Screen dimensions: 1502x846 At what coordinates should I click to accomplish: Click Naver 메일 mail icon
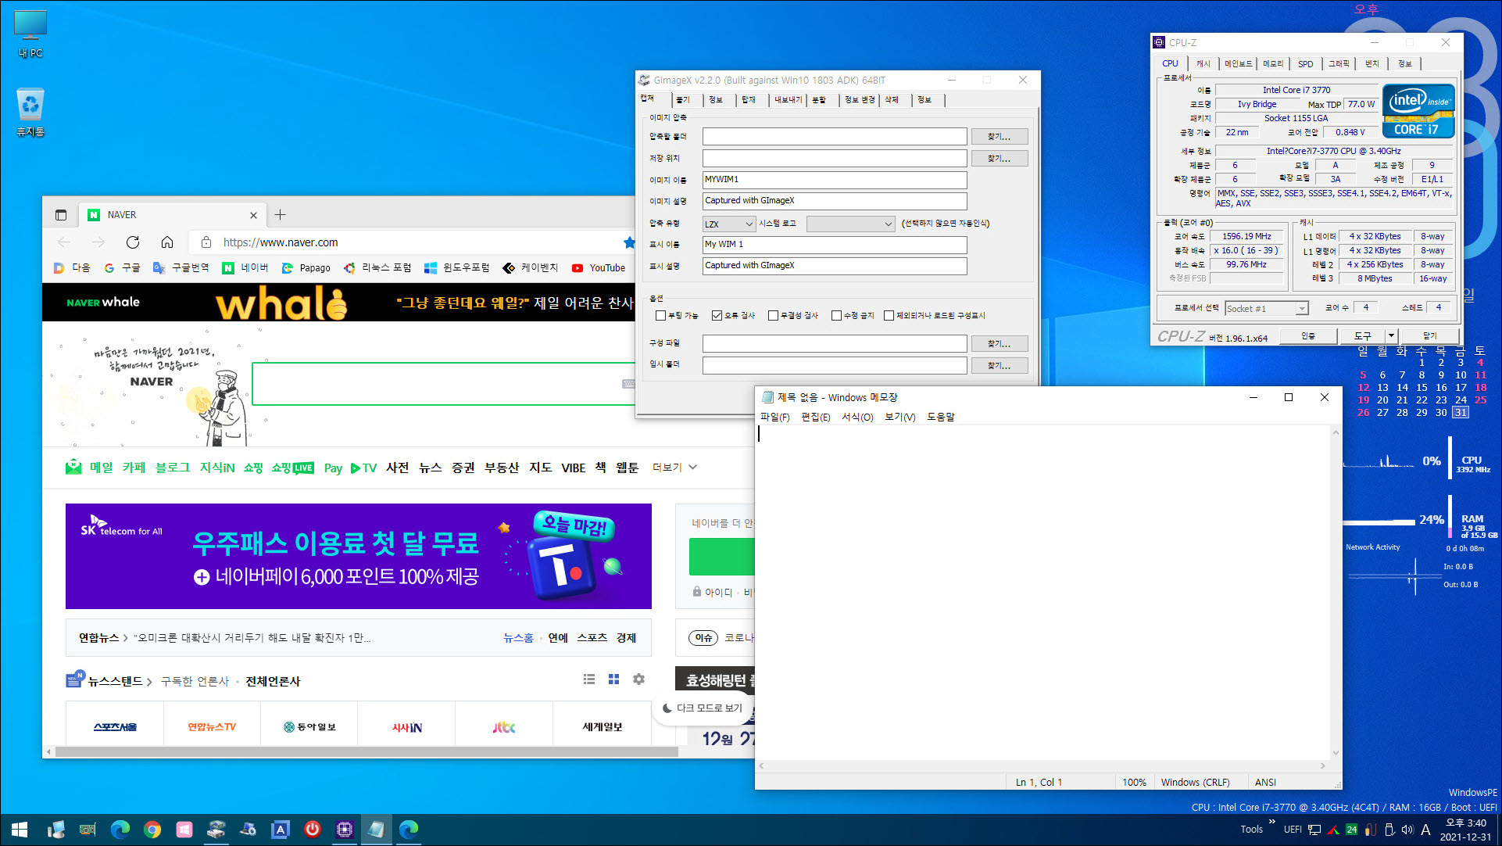(x=73, y=467)
